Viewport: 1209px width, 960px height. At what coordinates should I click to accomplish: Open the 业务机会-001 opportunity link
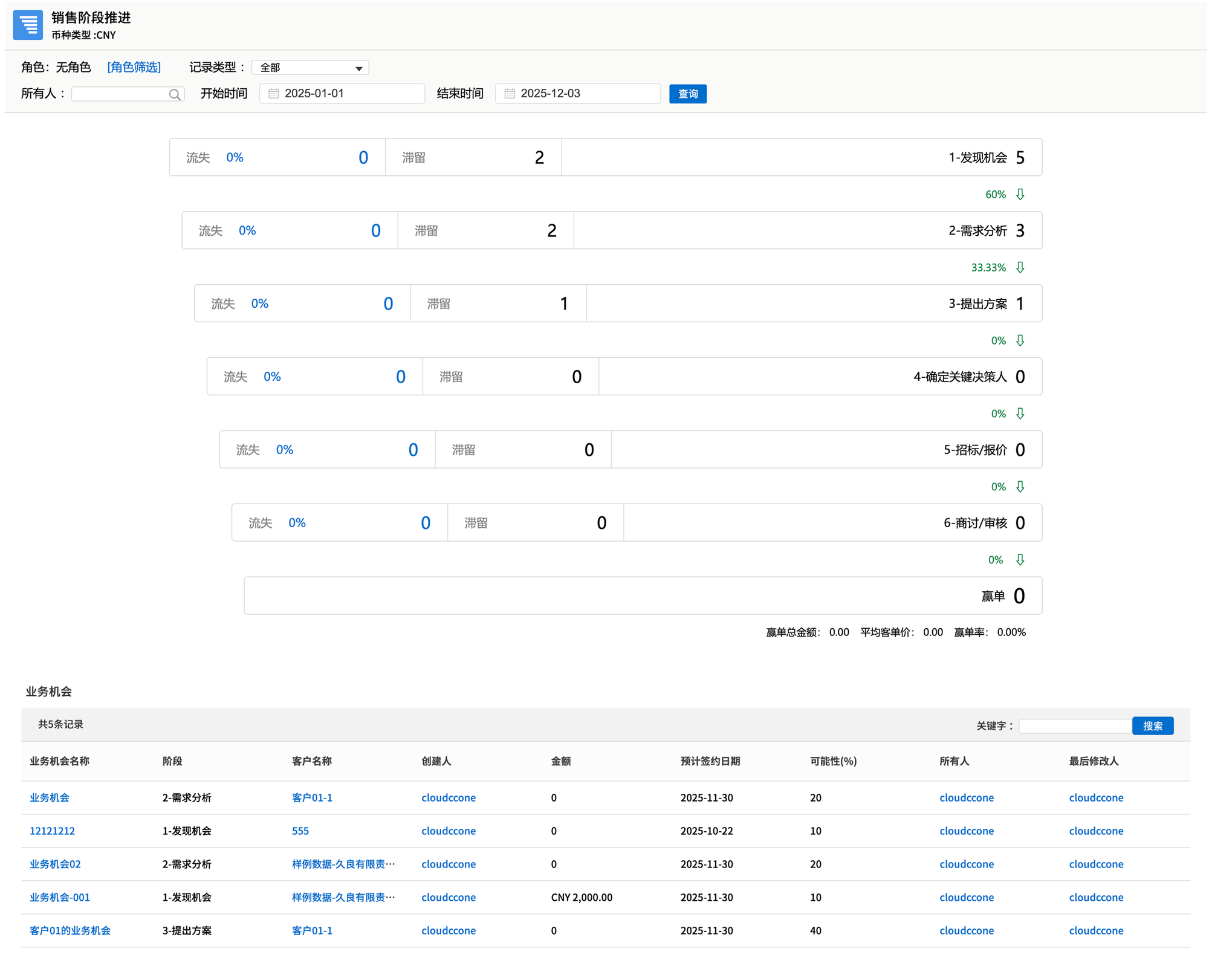click(60, 897)
